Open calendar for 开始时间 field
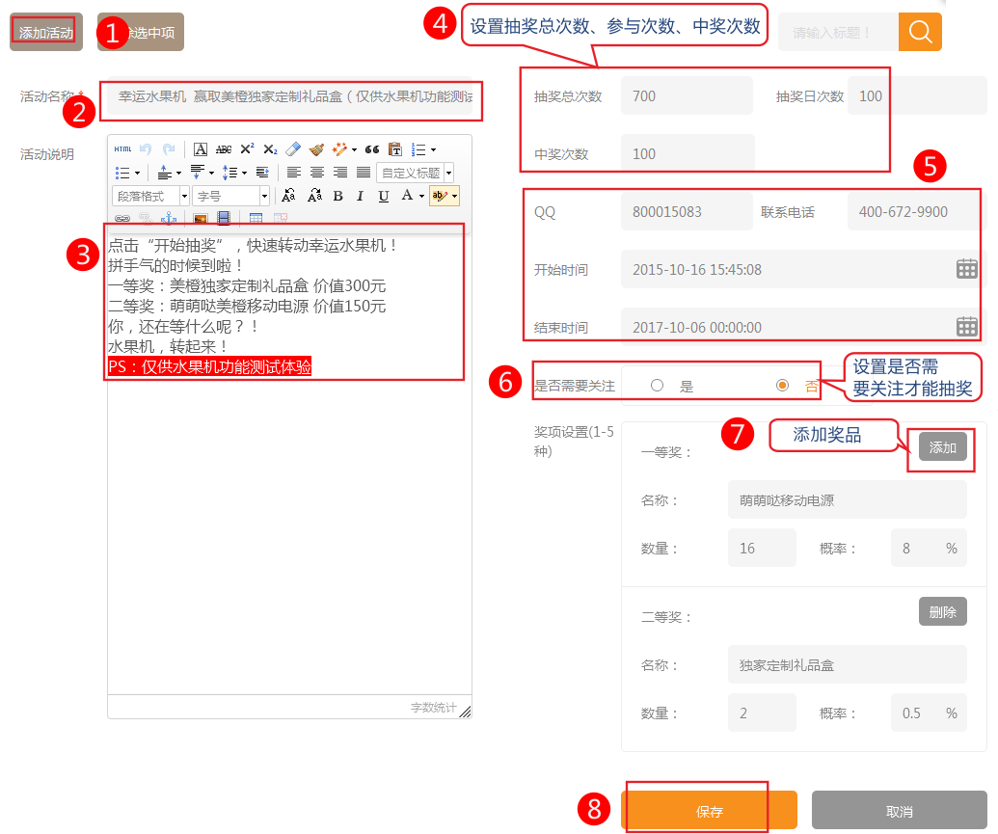Image resolution: width=998 pixels, height=834 pixels. tap(966, 269)
